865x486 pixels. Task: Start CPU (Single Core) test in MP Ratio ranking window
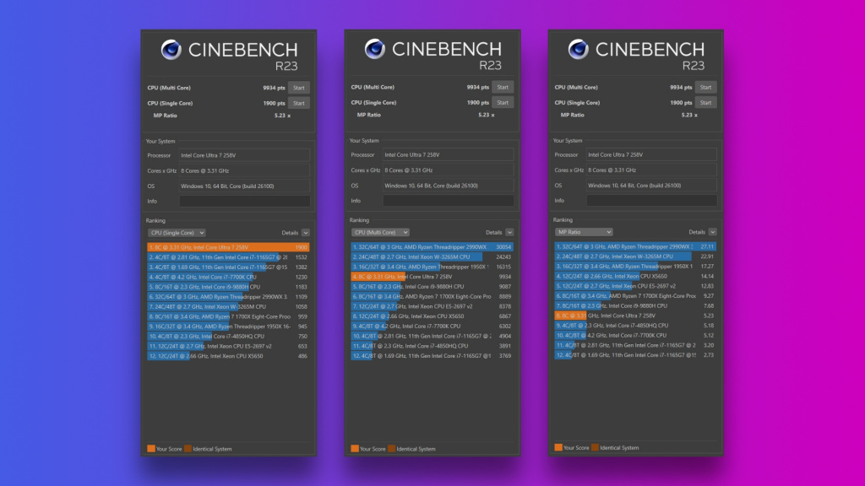click(705, 102)
